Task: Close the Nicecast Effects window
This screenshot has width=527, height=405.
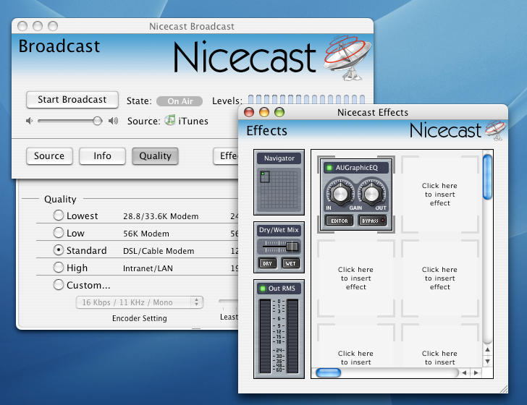Action: click(249, 112)
